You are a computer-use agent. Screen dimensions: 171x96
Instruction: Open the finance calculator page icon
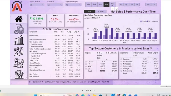point(19,29)
